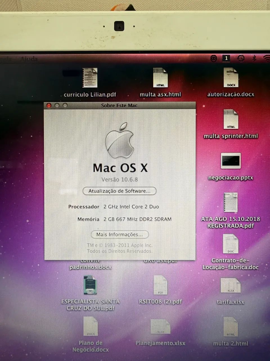Open the negociacao.pptx presentation icon
Image resolution: width=270 pixels, height=361 pixels.
[231, 161]
